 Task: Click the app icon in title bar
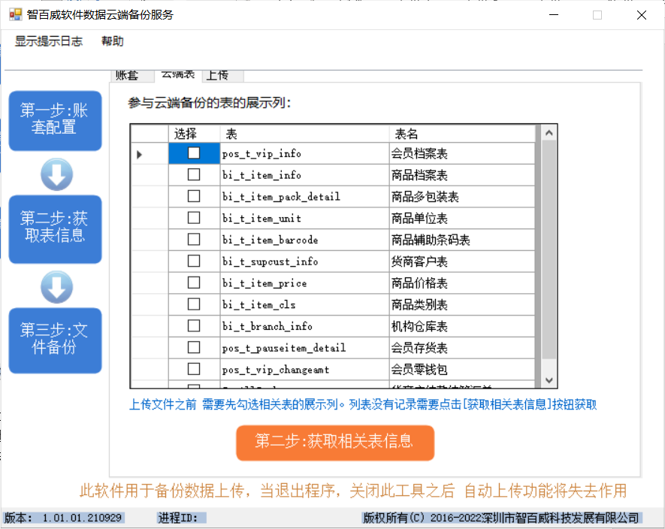click(x=15, y=14)
